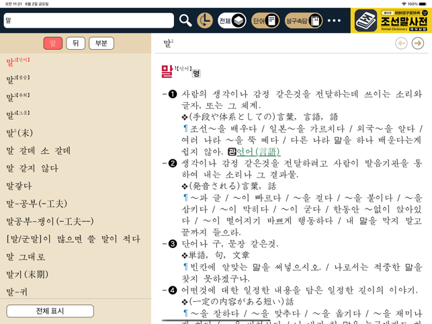The height and width of the screenshot is (324, 432).
Task: Follow the 언어(言語) related word link
Action: (258, 152)
